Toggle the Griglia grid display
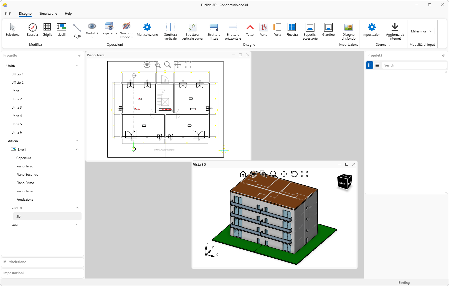Viewport: 449px width, 286px height. pos(47,30)
